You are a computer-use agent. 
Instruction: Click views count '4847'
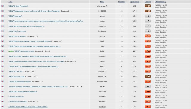135,51
